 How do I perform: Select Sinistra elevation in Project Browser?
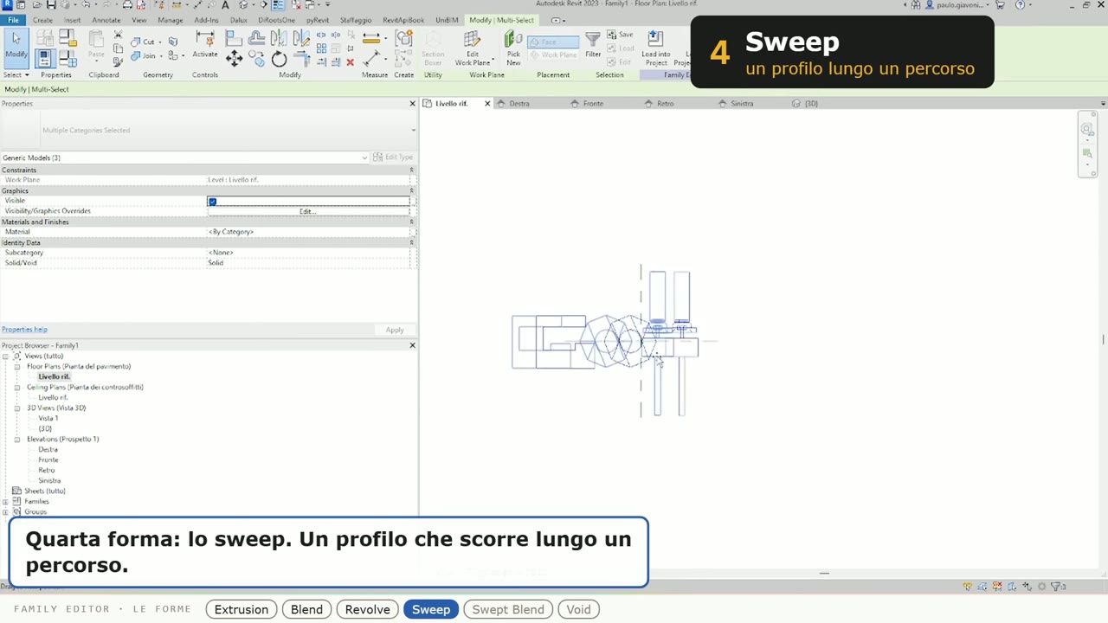[49, 480]
